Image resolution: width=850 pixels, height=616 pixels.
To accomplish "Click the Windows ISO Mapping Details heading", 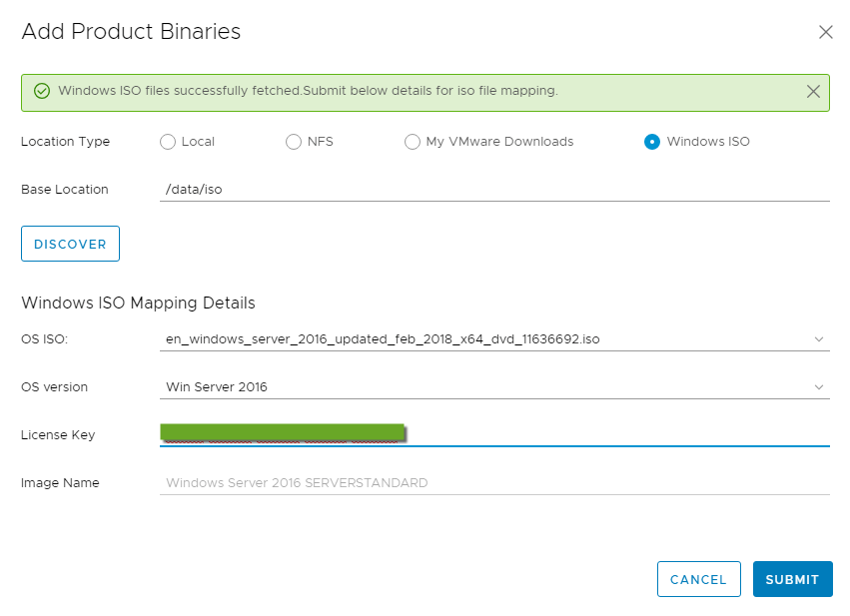I will coord(138,303).
